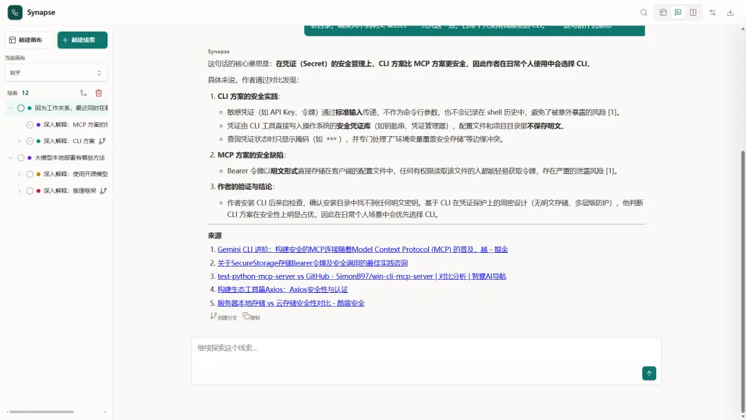The image size is (746, 420).
Task: Toggle the check circle on 深入解释：CLI 方案 row
Action: (30, 142)
